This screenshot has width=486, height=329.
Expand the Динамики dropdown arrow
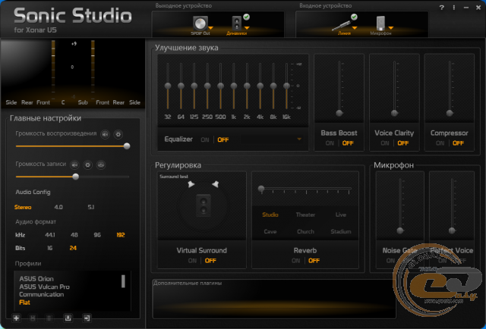[x=247, y=28]
